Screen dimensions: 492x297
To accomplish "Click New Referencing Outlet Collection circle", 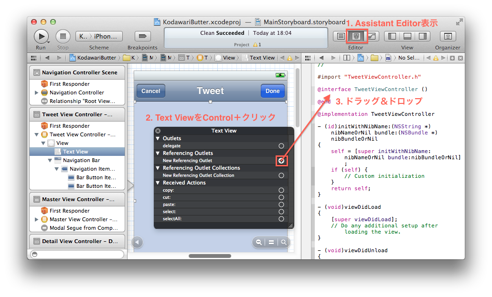I will click(x=281, y=175).
